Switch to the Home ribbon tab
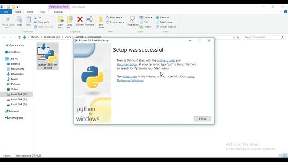The height and width of the screenshot is (162, 288). 18,12
